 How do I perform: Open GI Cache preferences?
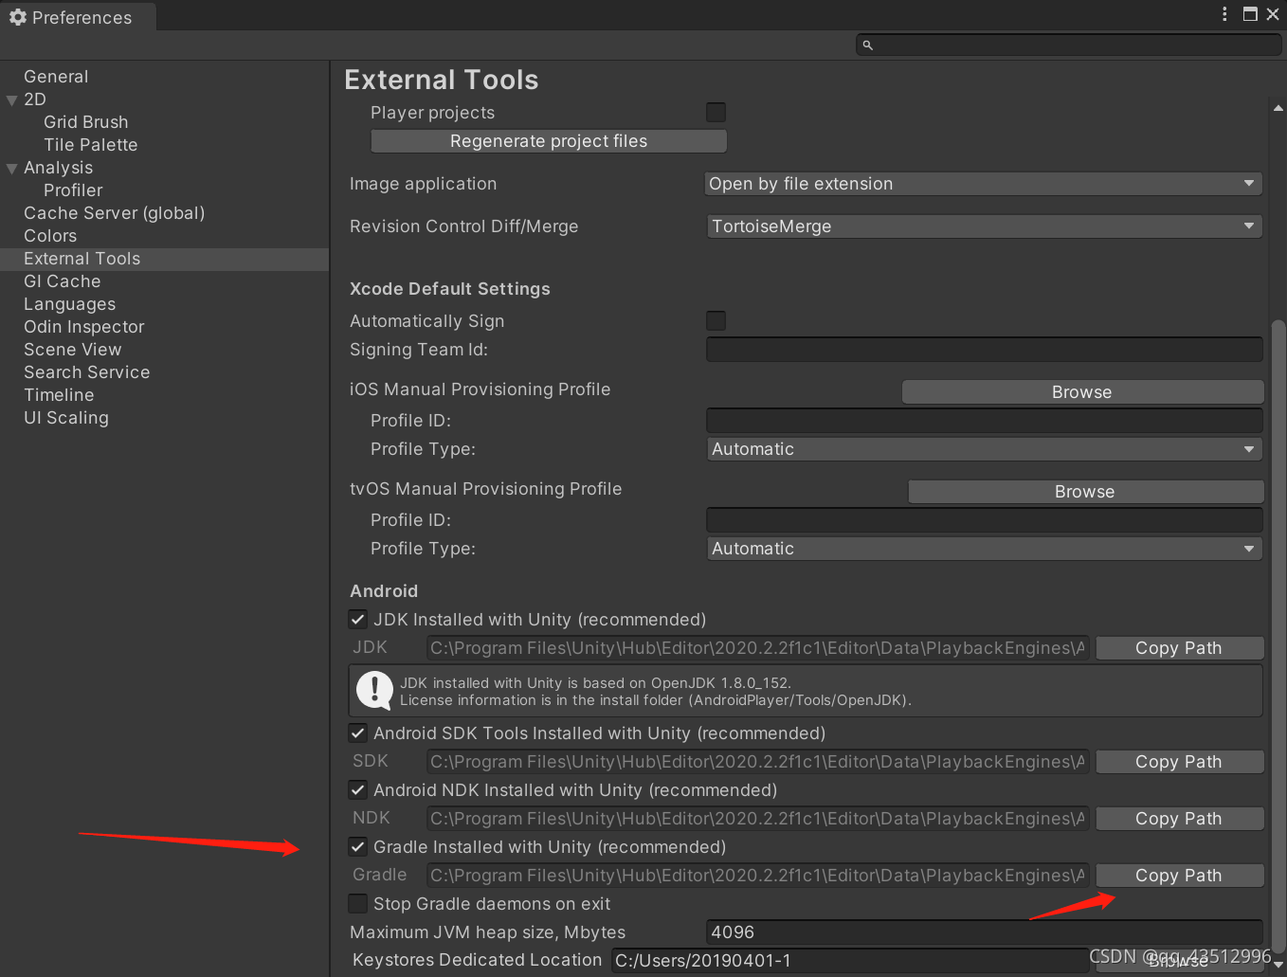(62, 280)
